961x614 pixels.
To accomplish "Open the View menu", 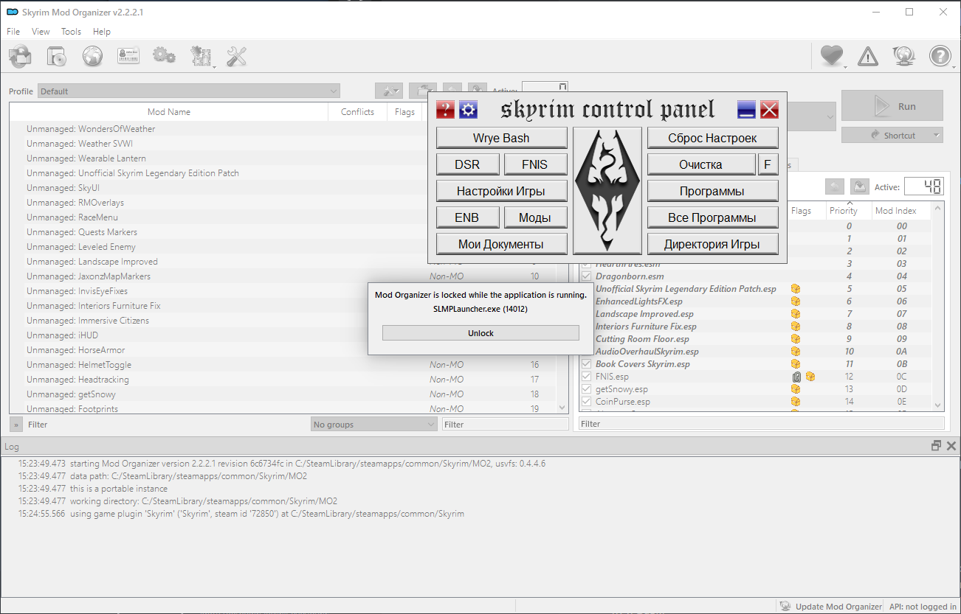I will (41, 32).
